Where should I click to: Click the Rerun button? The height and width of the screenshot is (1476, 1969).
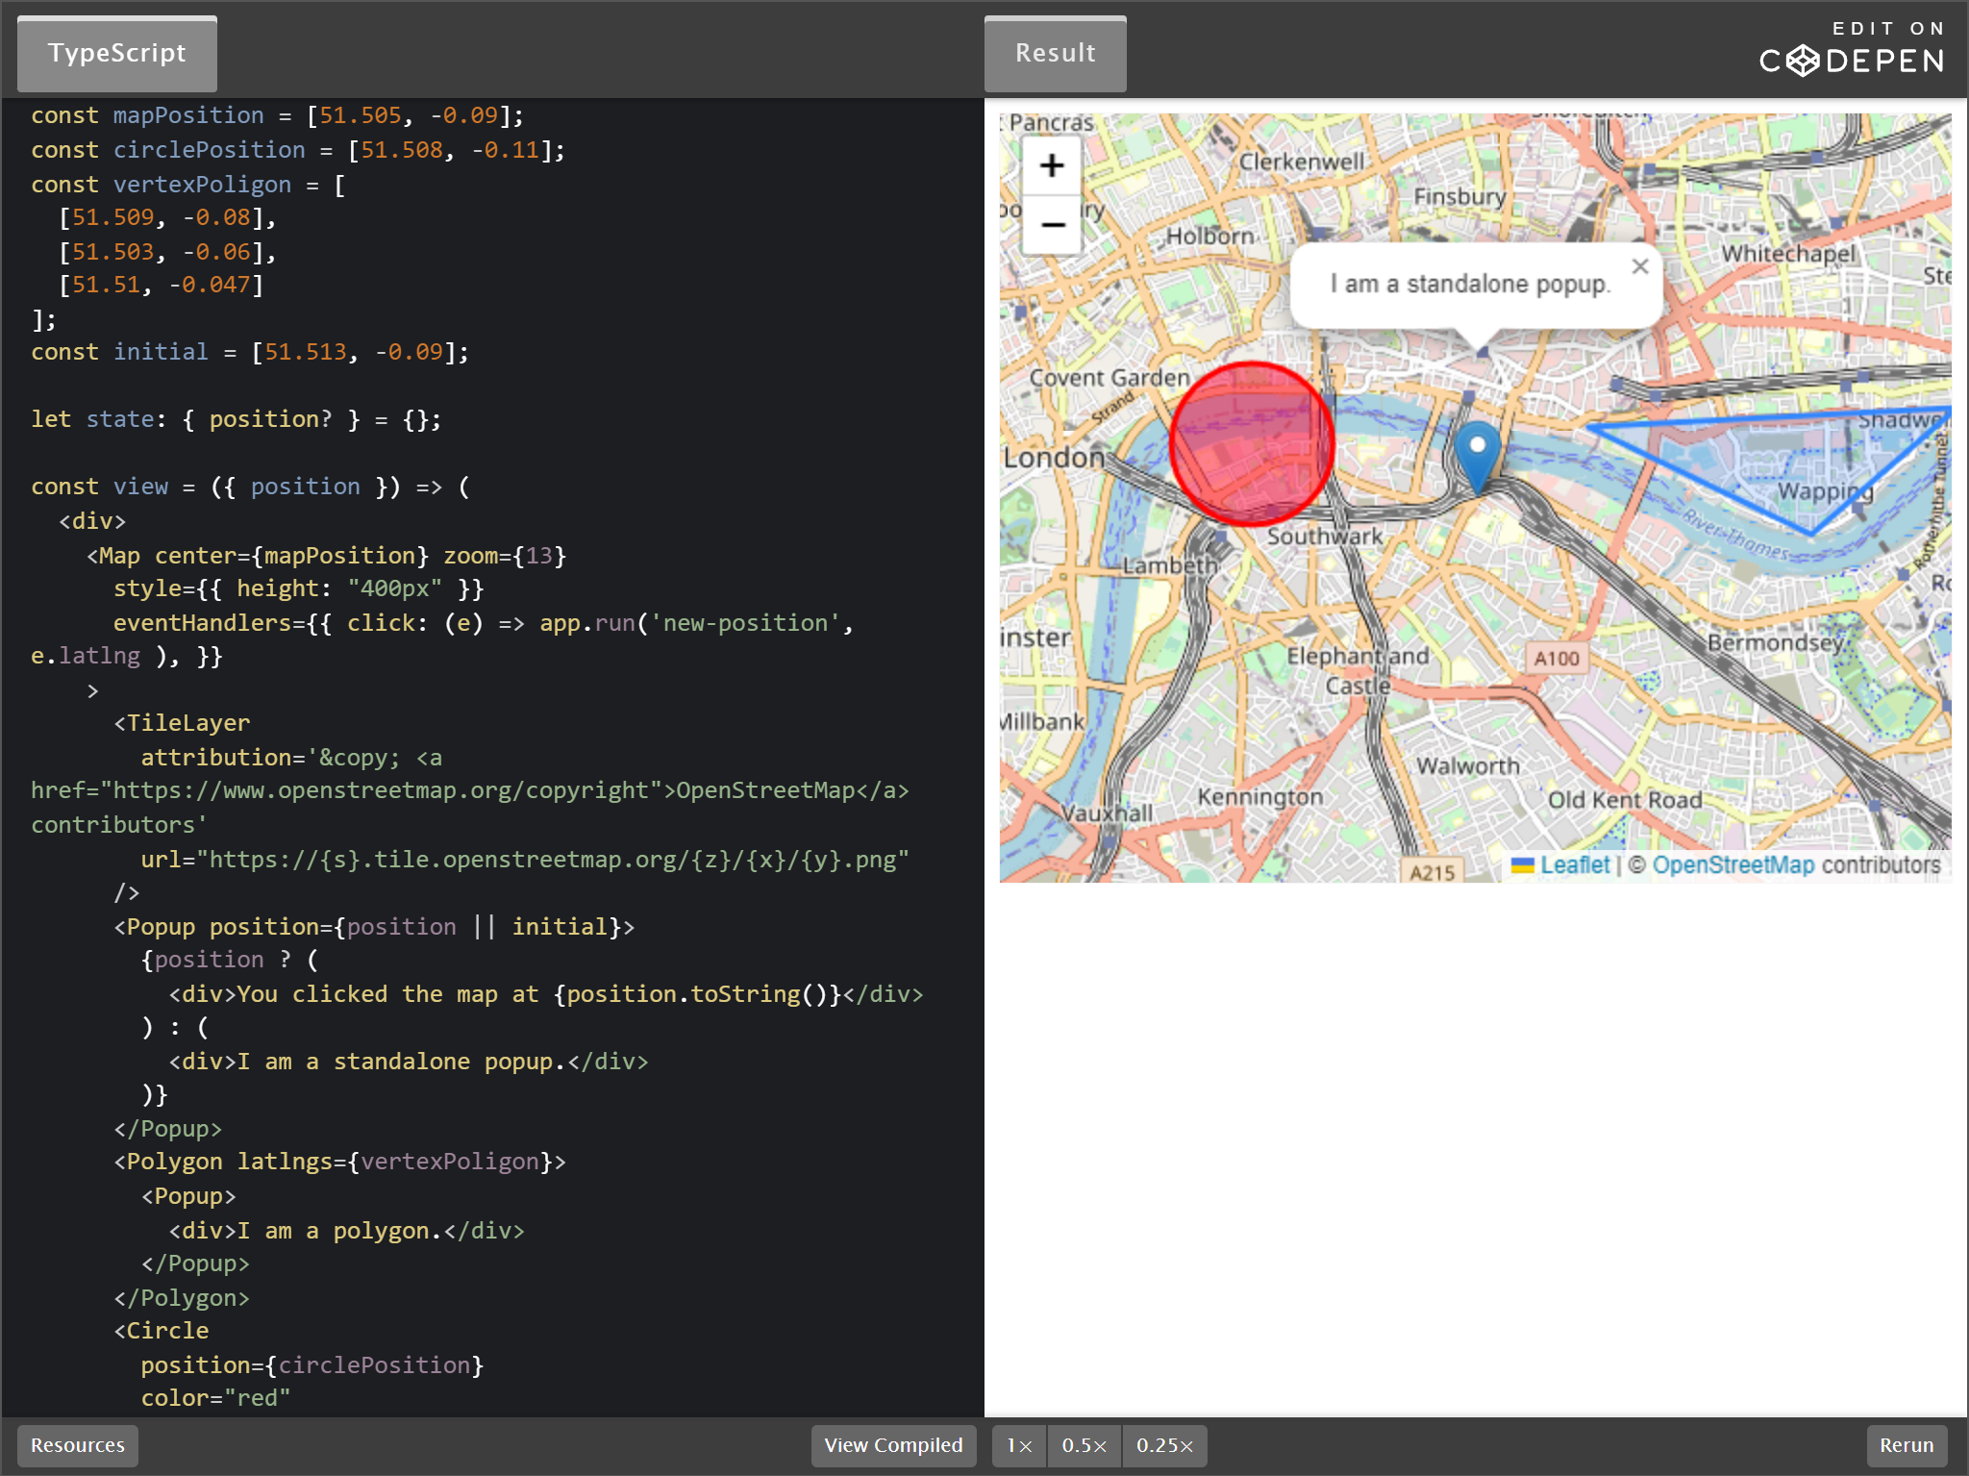[x=1906, y=1445]
